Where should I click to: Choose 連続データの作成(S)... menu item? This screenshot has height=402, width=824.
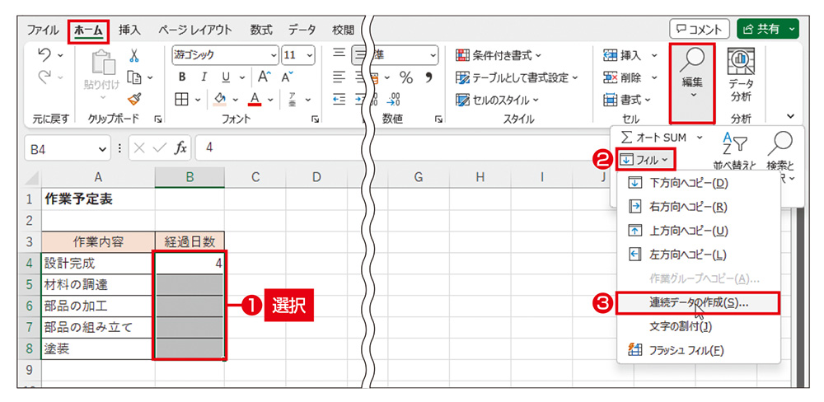[697, 303]
